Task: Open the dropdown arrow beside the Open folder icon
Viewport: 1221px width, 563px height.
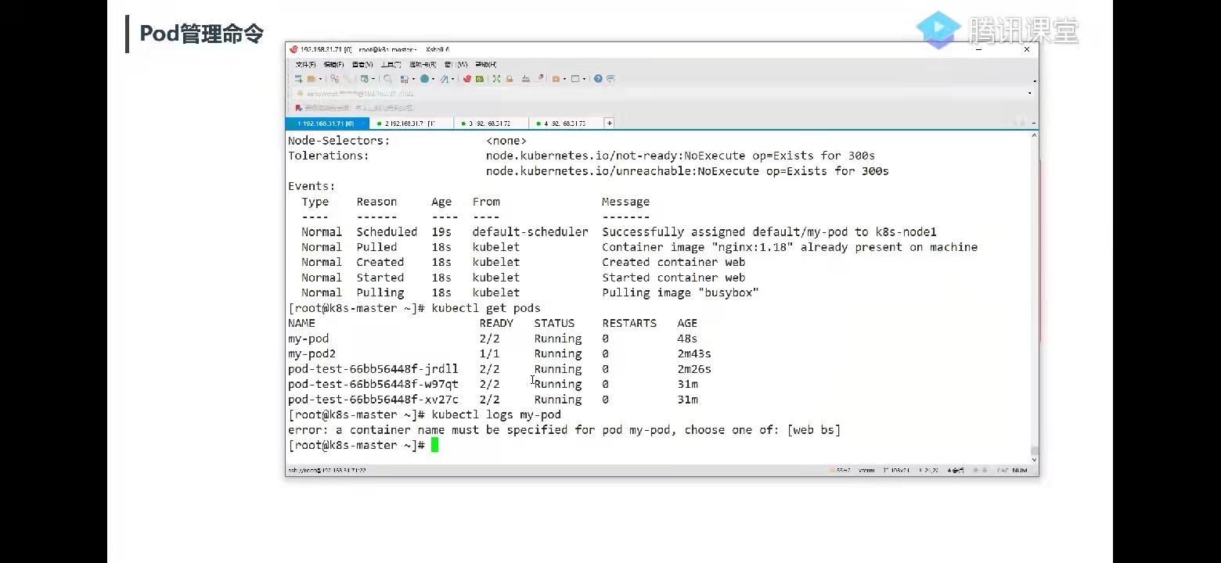Action: pos(319,79)
